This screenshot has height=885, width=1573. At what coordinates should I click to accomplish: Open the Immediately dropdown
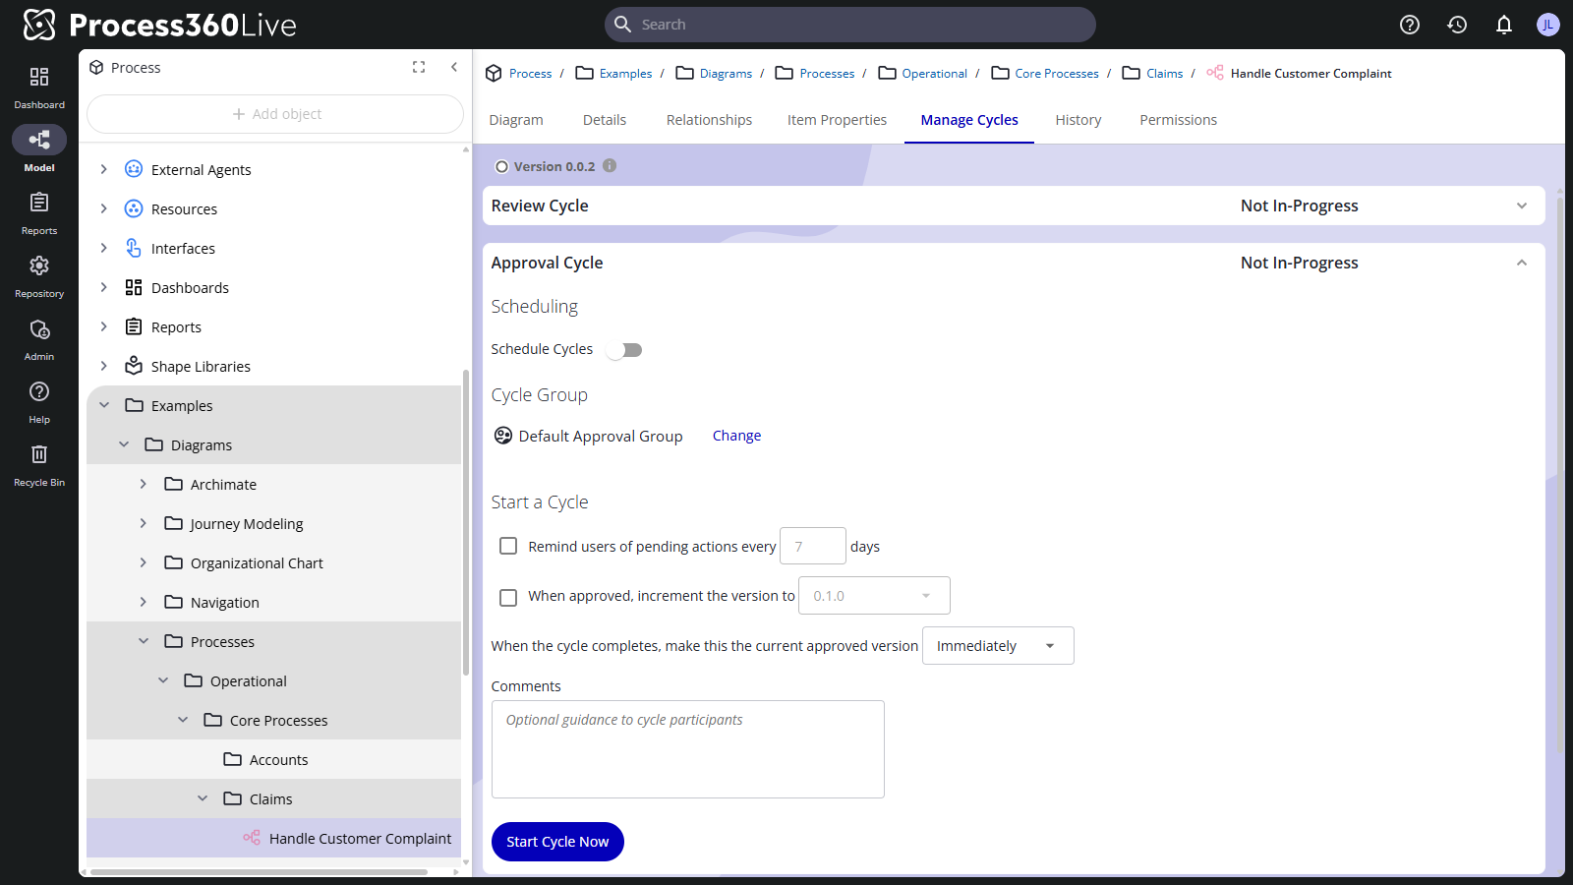tap(998, 646)
